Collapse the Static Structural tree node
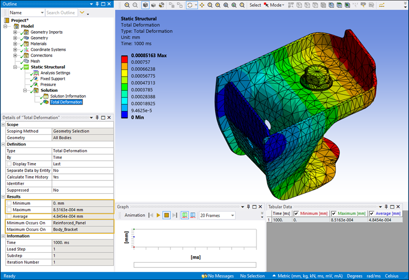The width and height of the screenshot is (409, 280). (x=15, y=67)
